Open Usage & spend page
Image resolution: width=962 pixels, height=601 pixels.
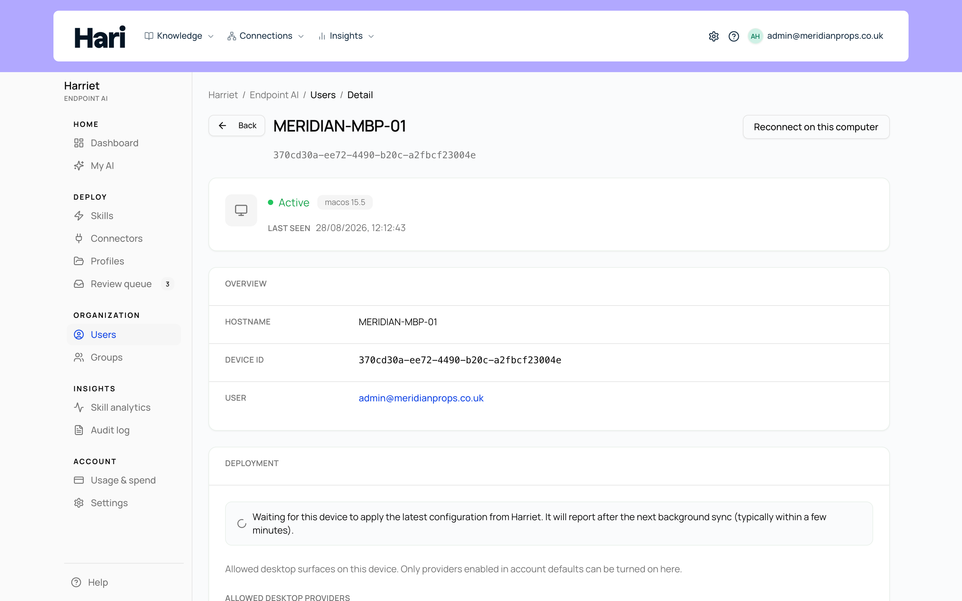(x=123, y=480)
